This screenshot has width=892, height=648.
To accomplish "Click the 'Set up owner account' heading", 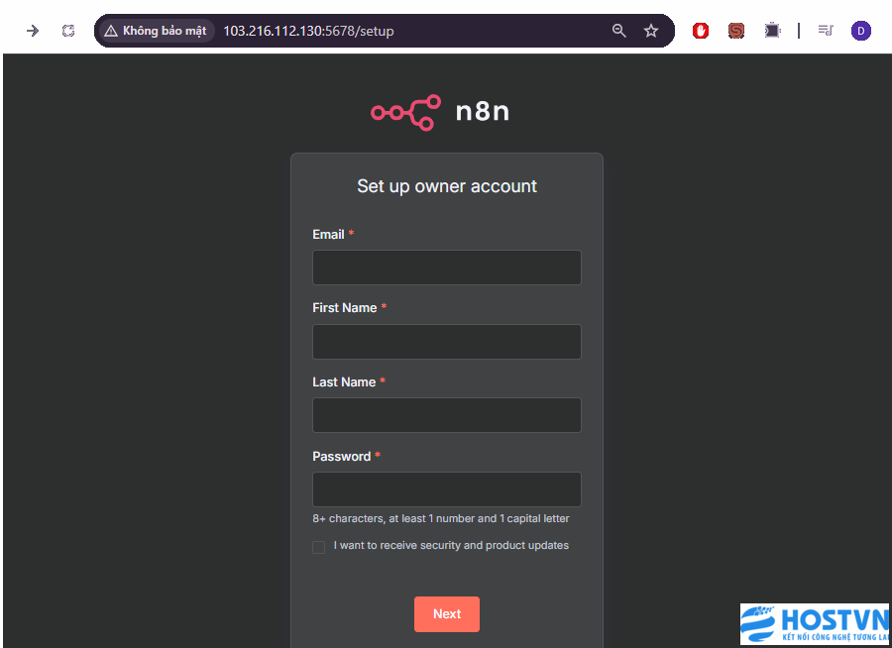I will click(447, 186).
